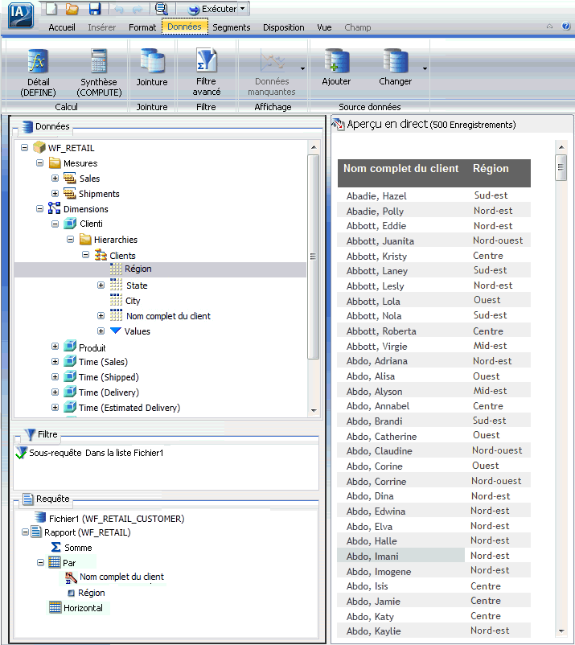Expand the Sales measure group

pyautogui.click(x=55, y=178)
